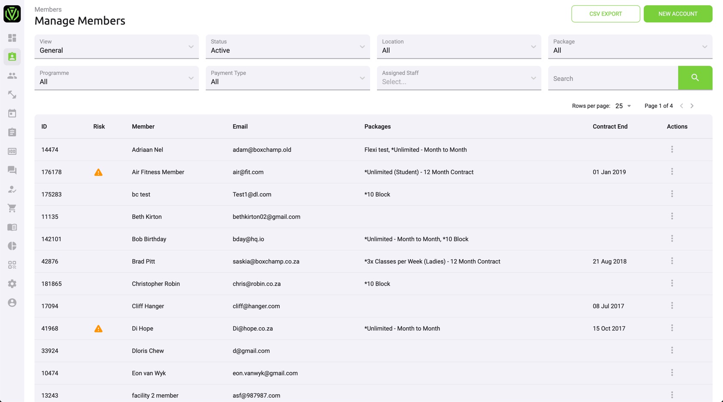
Task: Open the chat messages sidebar icon
Action: [x=12, y=170]
